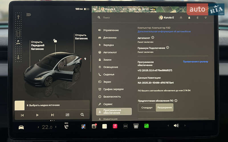Open the Apple Music app
The width and height of the screenshot is (228, 142).
(115, 126)
